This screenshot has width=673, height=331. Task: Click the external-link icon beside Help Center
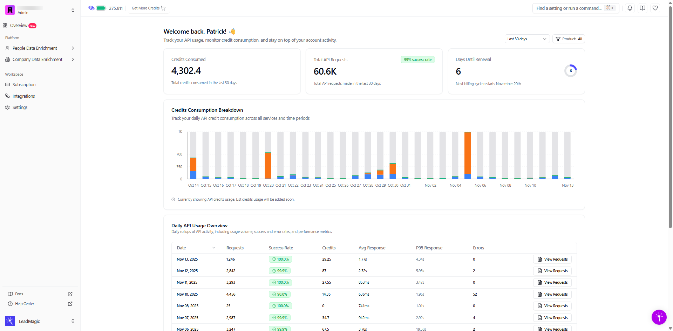click(x=70, y=304)
